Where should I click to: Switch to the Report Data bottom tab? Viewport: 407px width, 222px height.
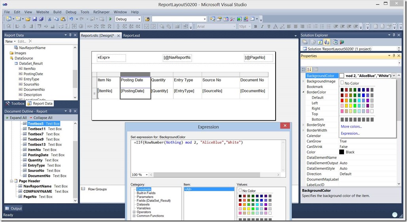pyautogui.click(x=40, y=103)
